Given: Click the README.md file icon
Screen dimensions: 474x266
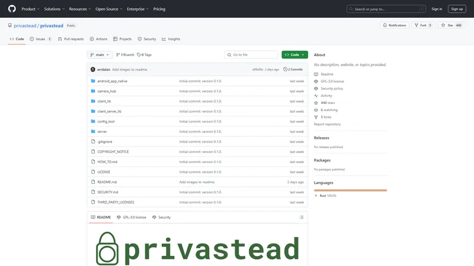Looking at the screenshot, I should (93, 182).
